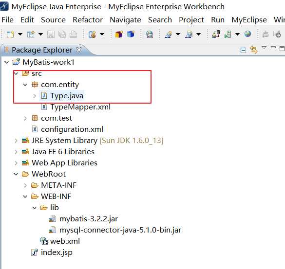Open the Navigate menu
Screen dimensions: 285x269
click(126, 20)
